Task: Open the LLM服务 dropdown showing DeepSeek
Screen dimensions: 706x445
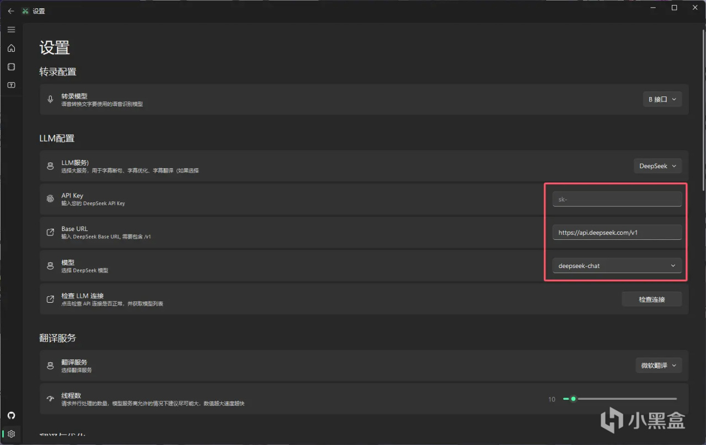Action: [x=657, y=166]
